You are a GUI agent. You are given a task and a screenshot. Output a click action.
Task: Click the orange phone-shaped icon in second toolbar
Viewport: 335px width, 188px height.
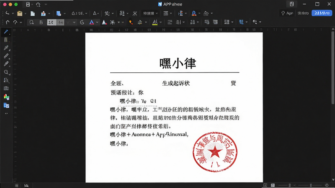click(131, 22)
